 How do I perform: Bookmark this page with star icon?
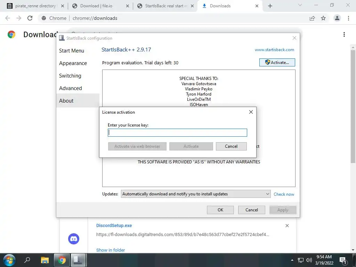click(323, 18)
